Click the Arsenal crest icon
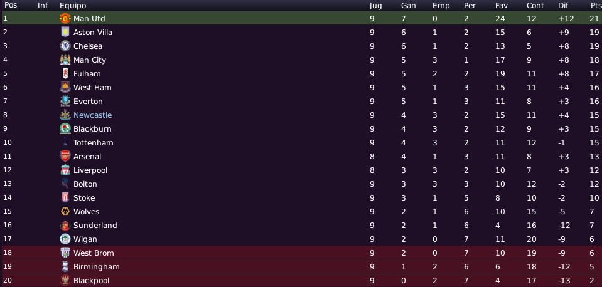This screenshot has width=602, height=287. (x=65, y=156)
